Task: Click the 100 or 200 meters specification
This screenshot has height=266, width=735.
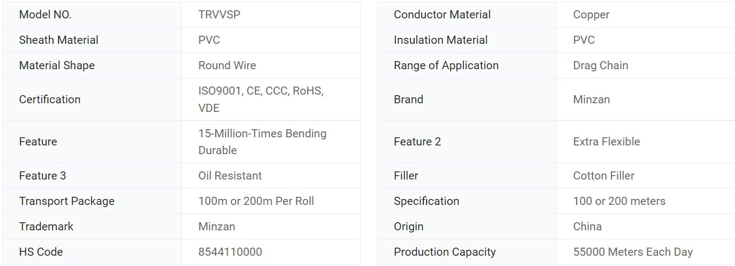Action: [619, 201]
